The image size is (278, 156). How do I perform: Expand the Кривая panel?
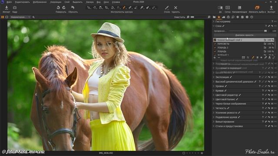[214, 91]
